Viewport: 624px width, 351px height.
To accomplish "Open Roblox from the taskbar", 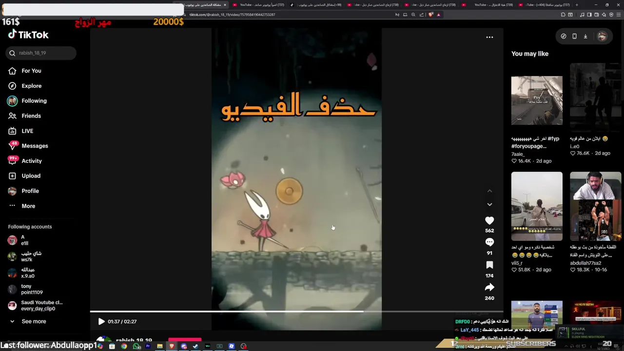I will (232, 346).
